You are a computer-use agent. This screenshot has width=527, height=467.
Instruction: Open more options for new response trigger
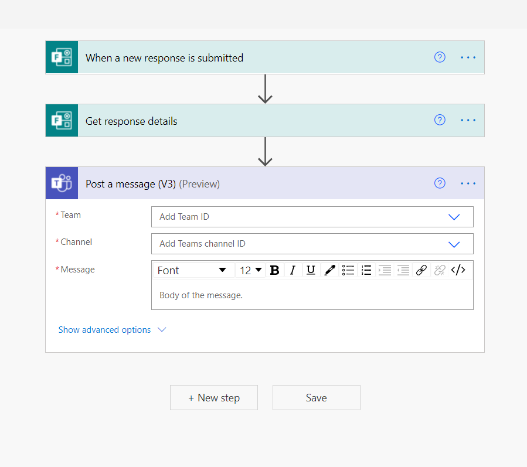click(468, 57)
